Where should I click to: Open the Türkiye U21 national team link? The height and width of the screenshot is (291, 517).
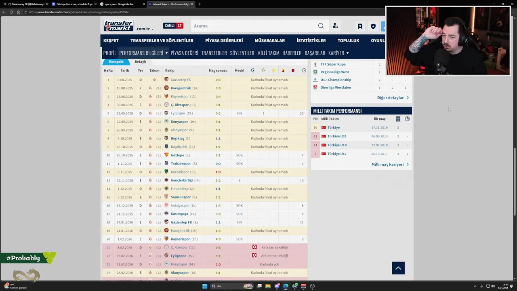(337, 136)
